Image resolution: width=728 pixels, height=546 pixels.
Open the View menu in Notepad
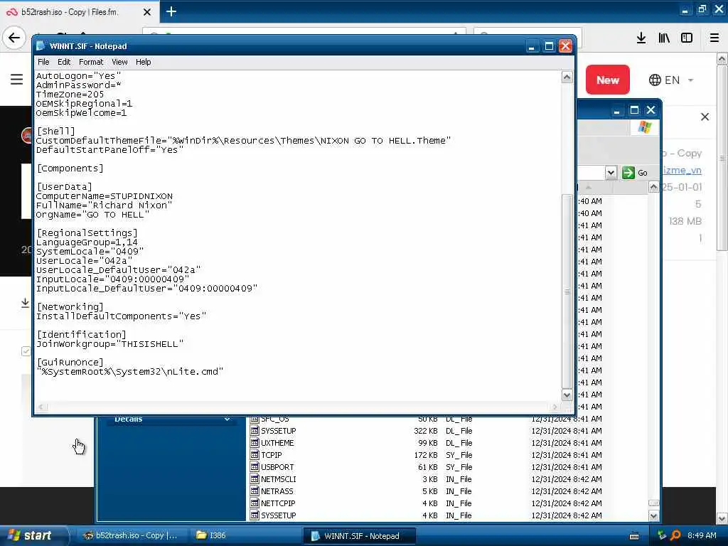[x=119, y=62]
